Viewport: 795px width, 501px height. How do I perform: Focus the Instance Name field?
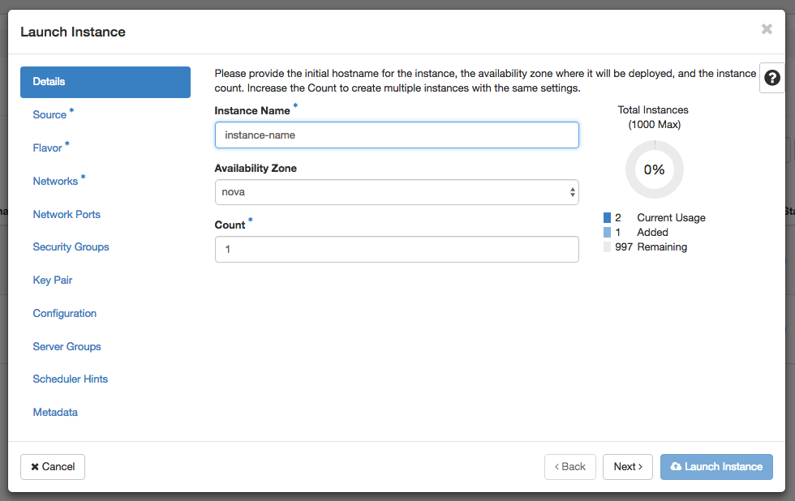pos(397,135)
